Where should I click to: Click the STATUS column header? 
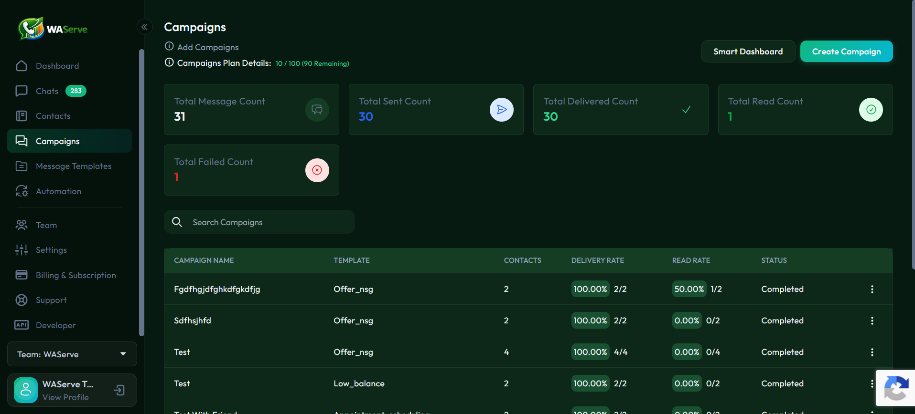pyautogui.click(x=774, y=260)
